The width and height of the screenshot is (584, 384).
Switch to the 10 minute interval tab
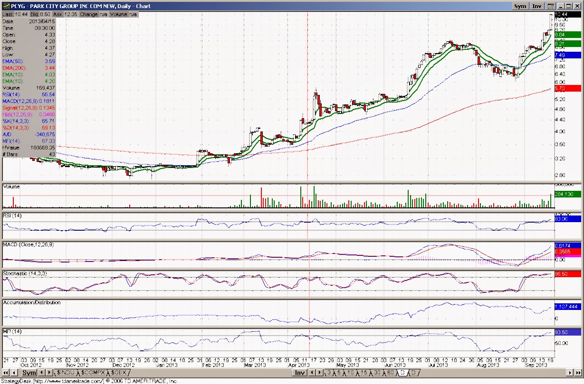pos(351,373)
